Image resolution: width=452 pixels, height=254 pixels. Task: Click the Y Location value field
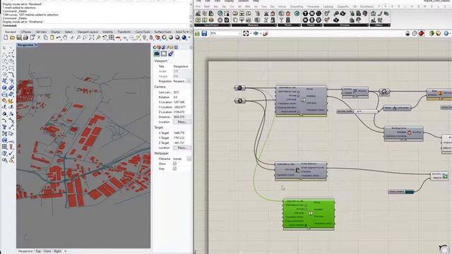pos(182,107)
